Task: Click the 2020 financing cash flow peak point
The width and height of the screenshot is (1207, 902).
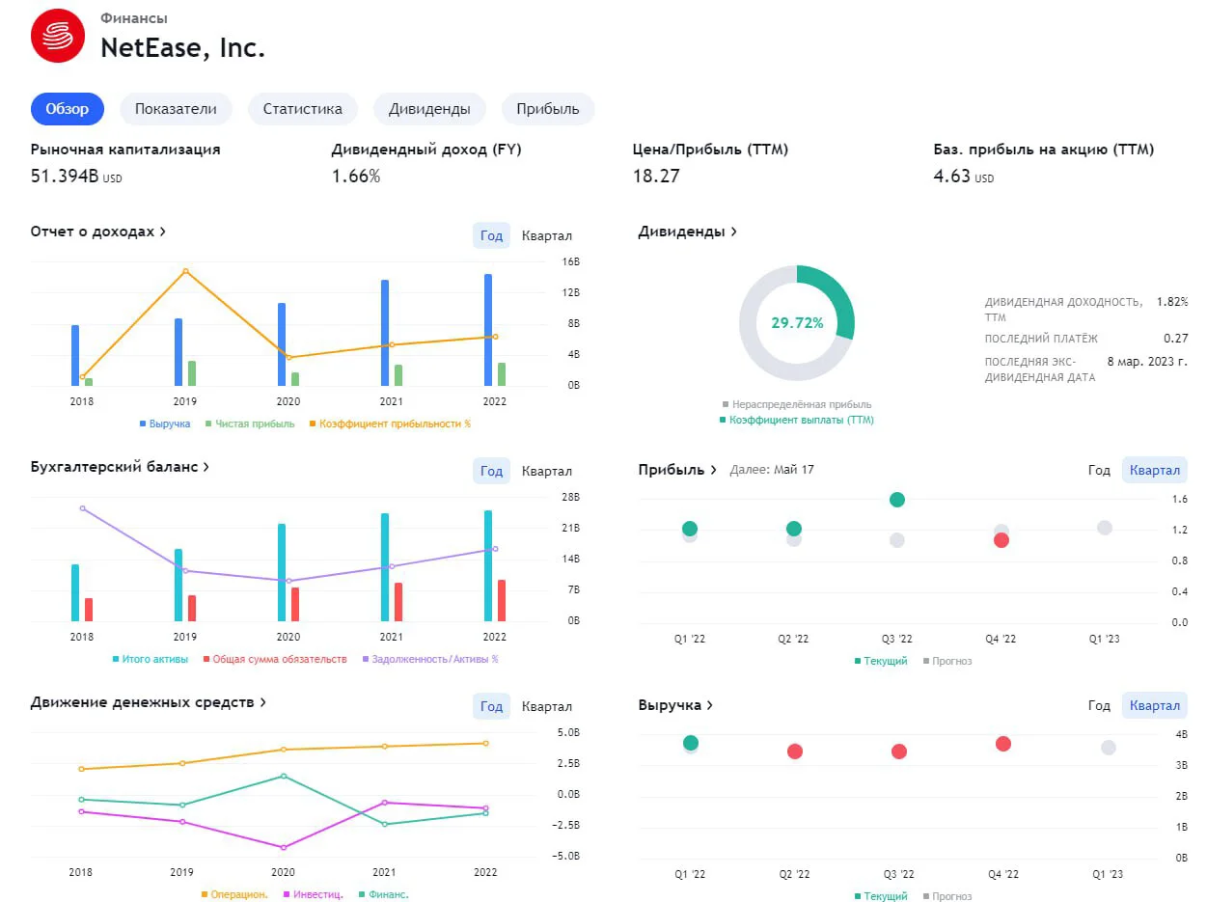Action: click(283, 776)
